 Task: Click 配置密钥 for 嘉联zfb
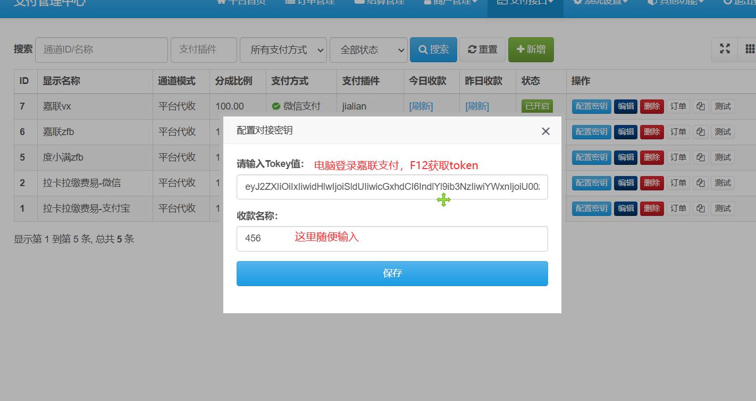click(x=591, y=132)
